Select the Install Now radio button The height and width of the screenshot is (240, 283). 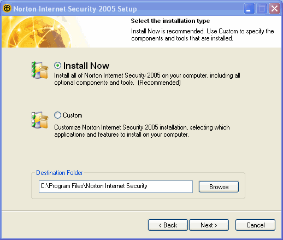(57, 66)
